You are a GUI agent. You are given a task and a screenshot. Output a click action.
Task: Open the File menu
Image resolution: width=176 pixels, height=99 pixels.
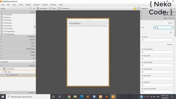(3, 5)
